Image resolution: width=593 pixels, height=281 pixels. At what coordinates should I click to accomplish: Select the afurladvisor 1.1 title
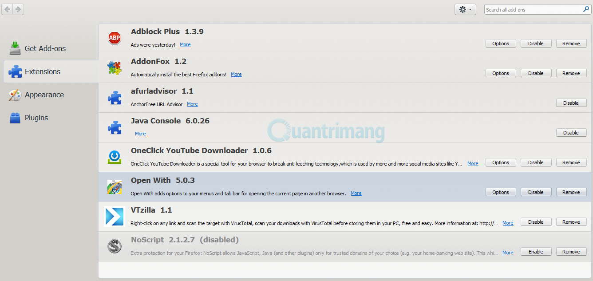[162, 91]
